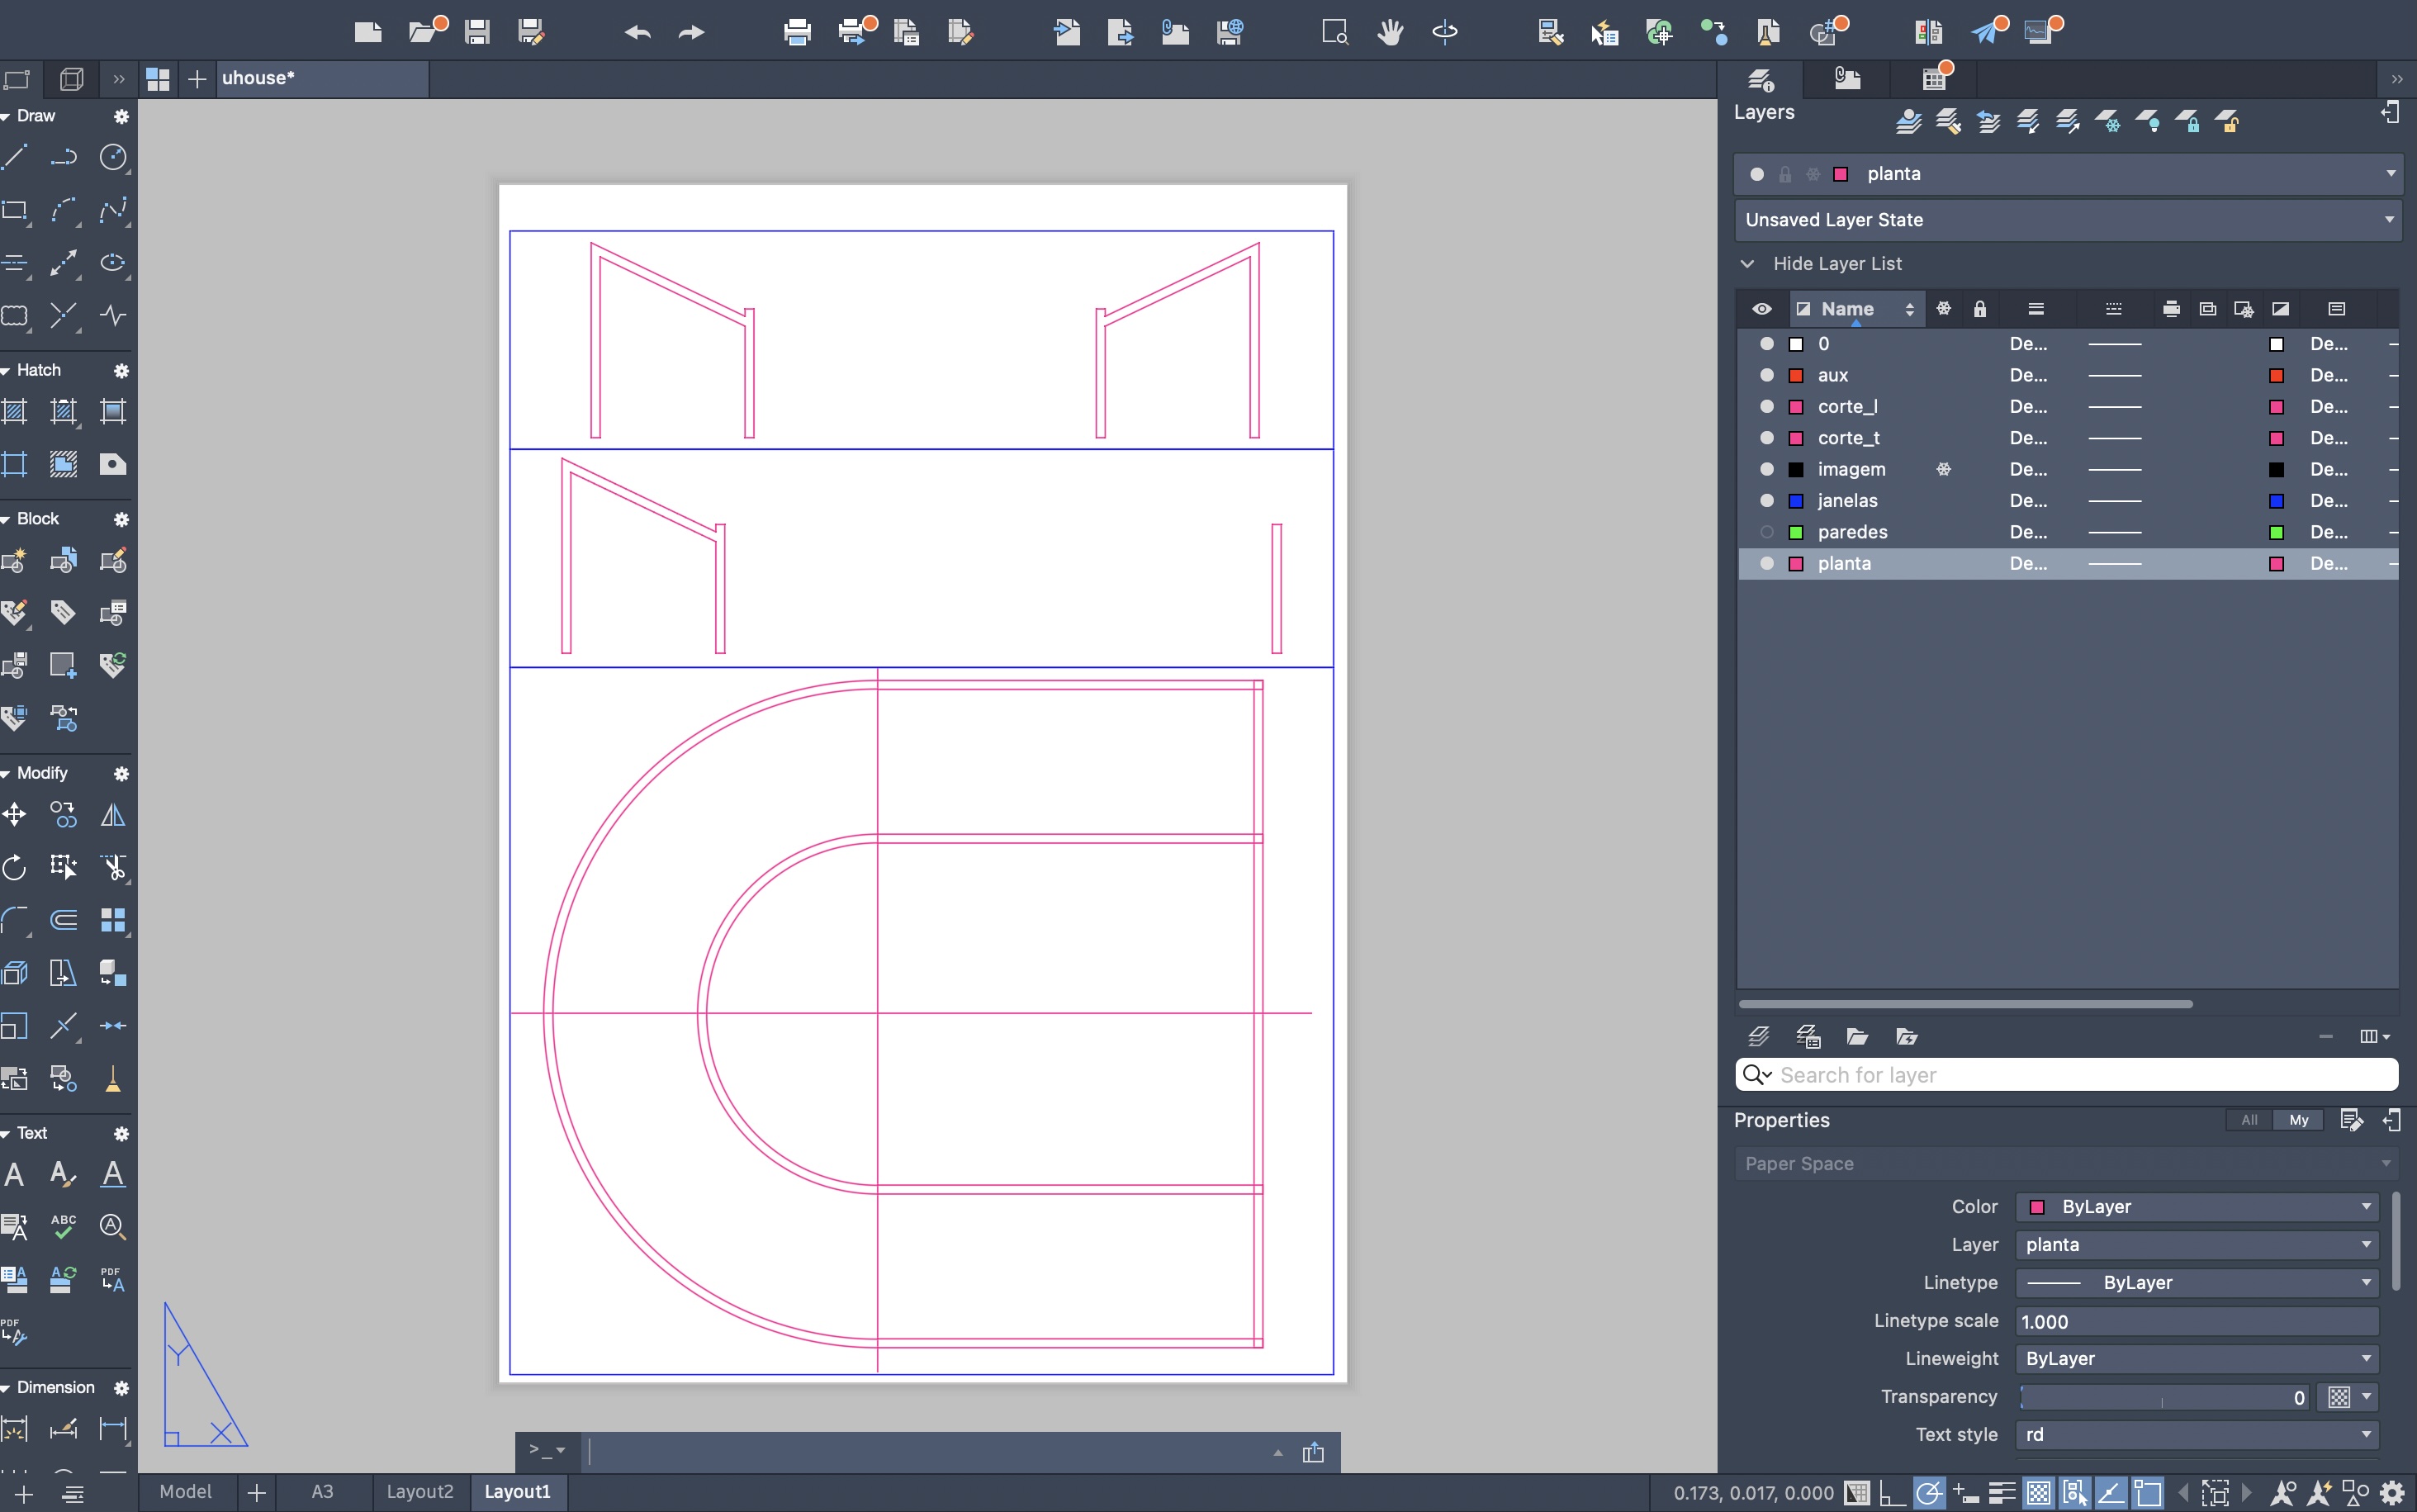Click the Multiline Text tool
This screenshot has height=1512, width=2417.
[15, 1174]
